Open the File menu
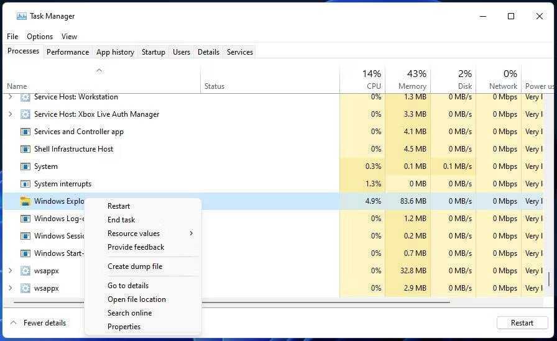 pos(12,37)
